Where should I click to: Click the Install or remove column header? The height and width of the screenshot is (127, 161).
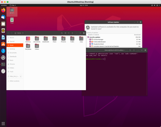(x=93, y=35)
